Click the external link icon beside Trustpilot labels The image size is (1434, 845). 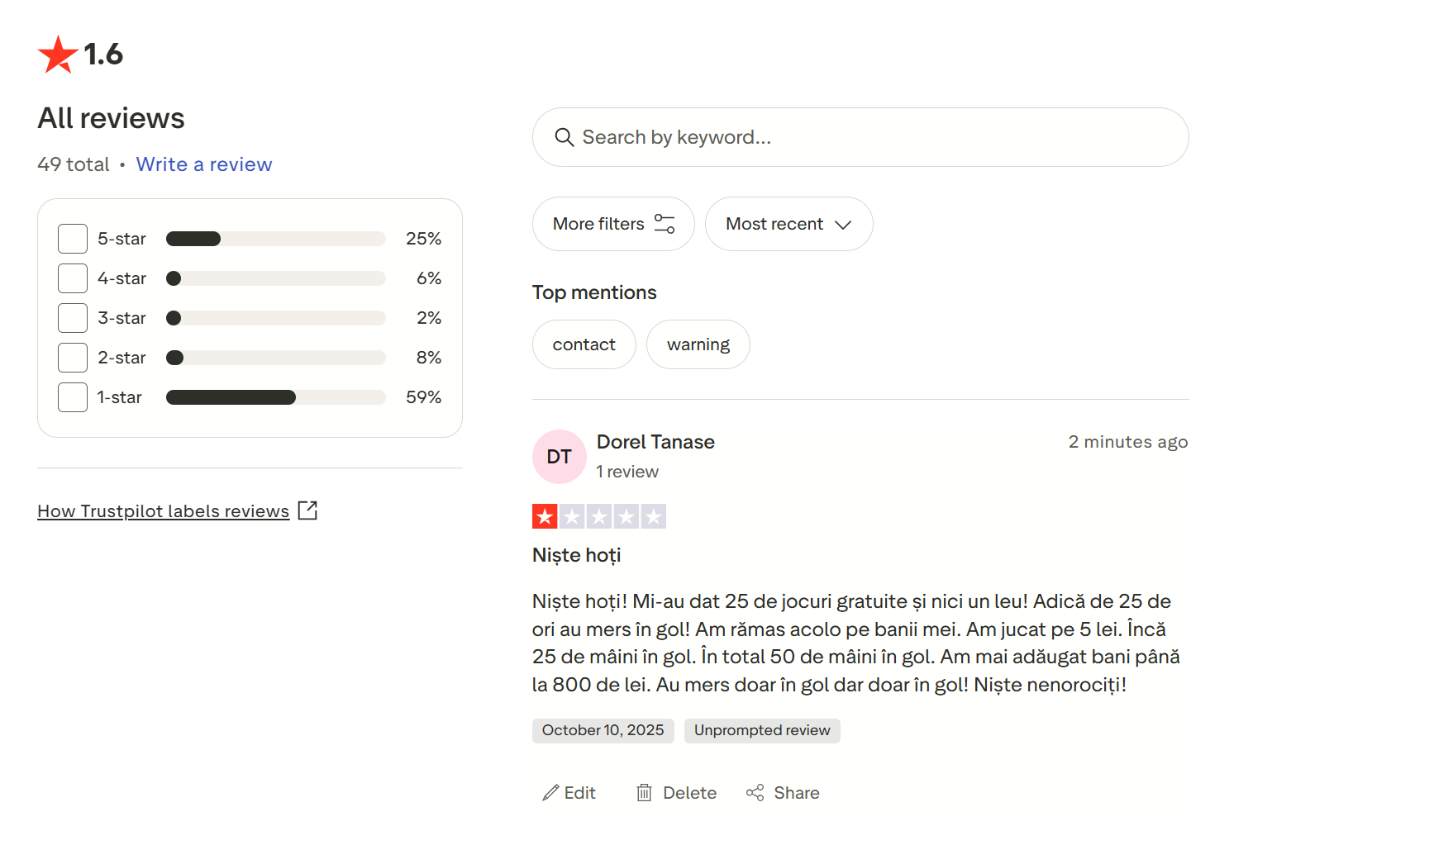coord(307,510)
